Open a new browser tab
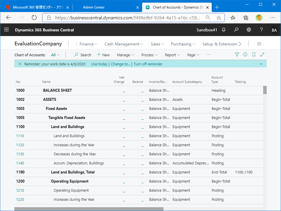This screenshot has width=281, height=211. point(217,7)
